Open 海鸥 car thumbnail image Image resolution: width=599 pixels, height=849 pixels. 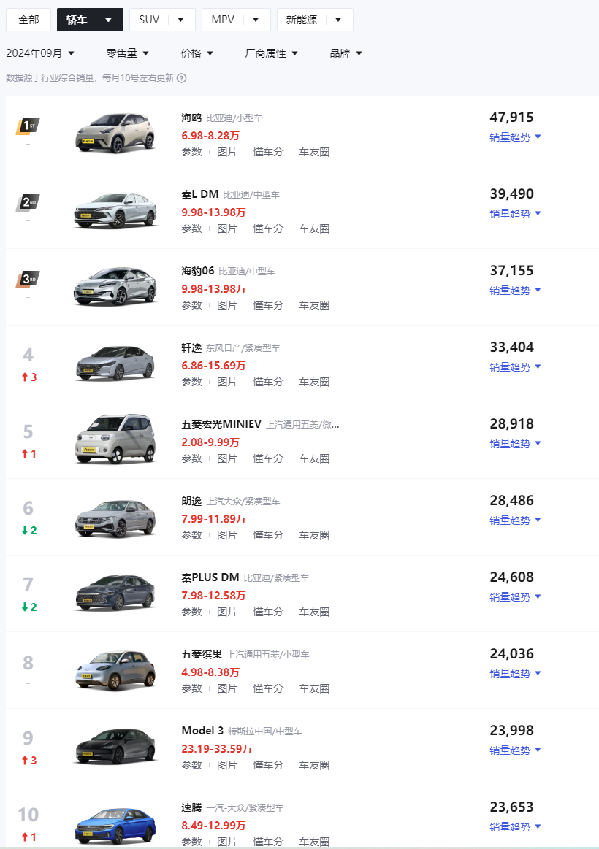tap(115, 134)
